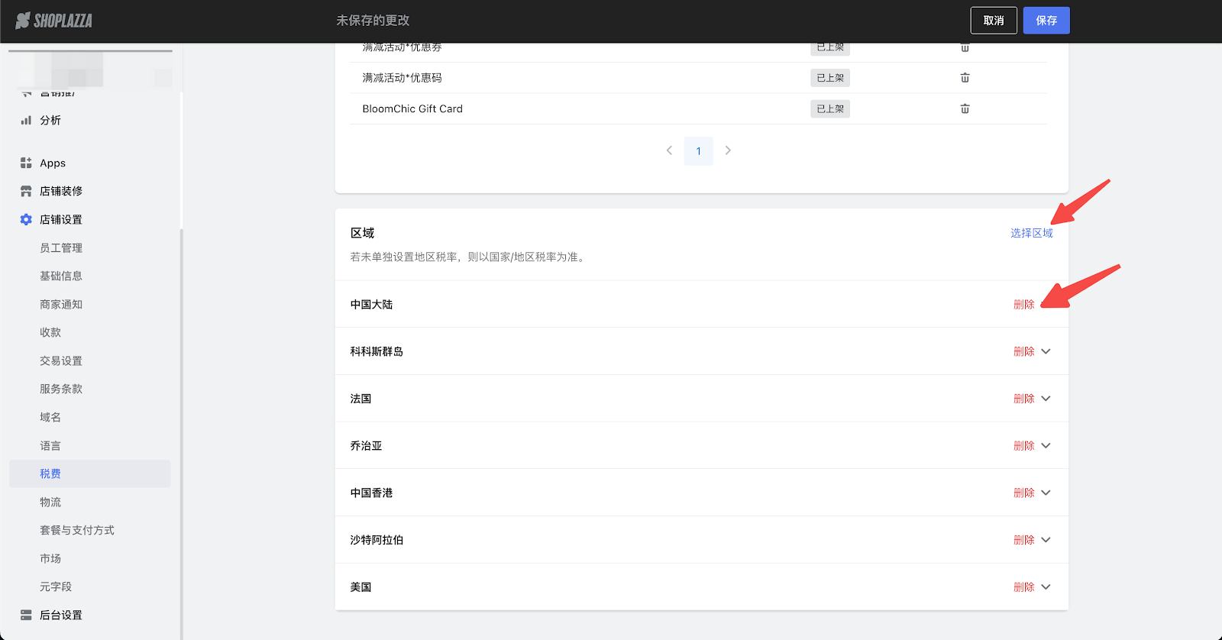The image size is (1222, 640).
Task: Expand the 沙特阿拉伯 region row
Action: pos(1046,540)
